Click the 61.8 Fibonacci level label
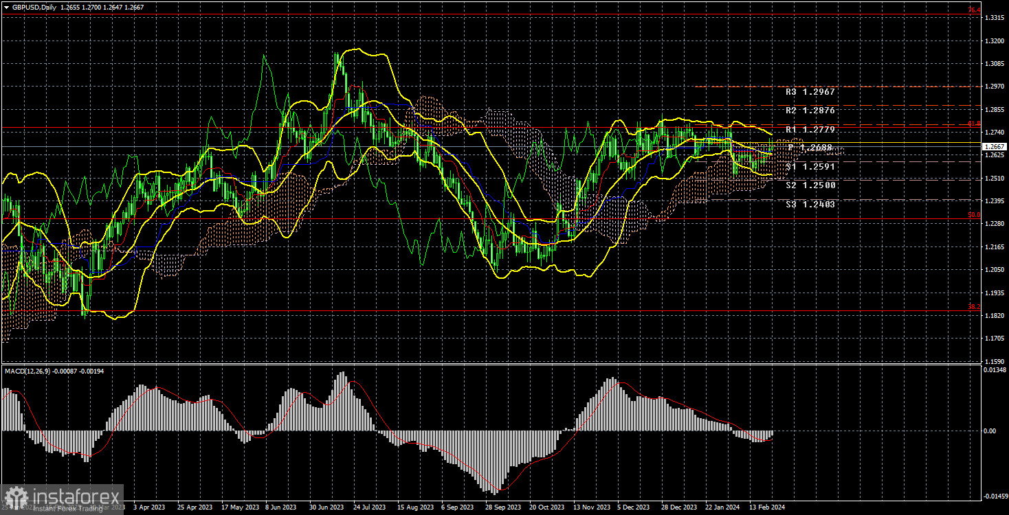Screen dimensions: 1009x515 974,124
